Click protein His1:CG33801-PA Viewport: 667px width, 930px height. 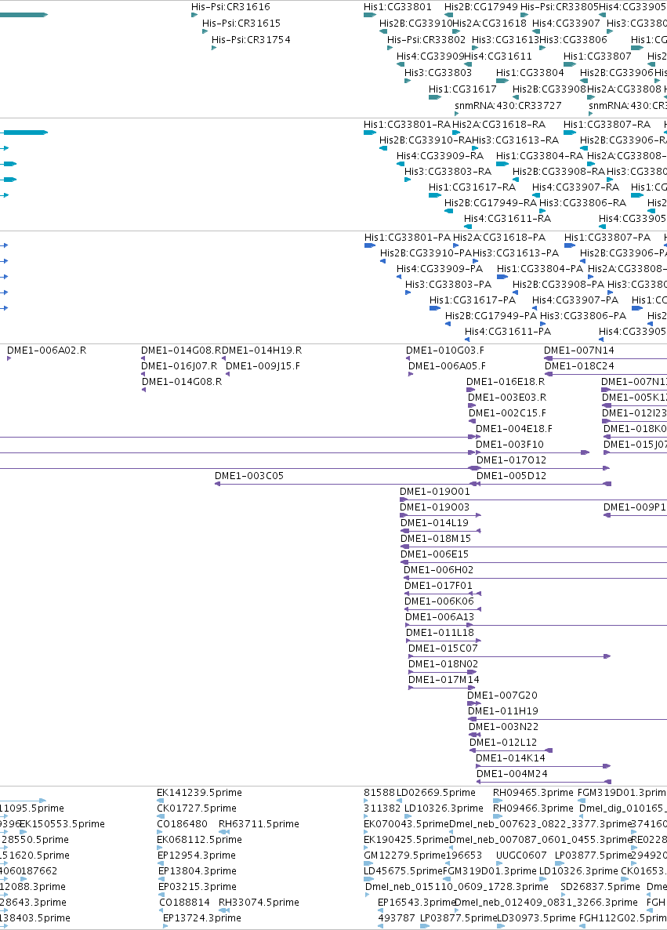(x=408, y=238)
